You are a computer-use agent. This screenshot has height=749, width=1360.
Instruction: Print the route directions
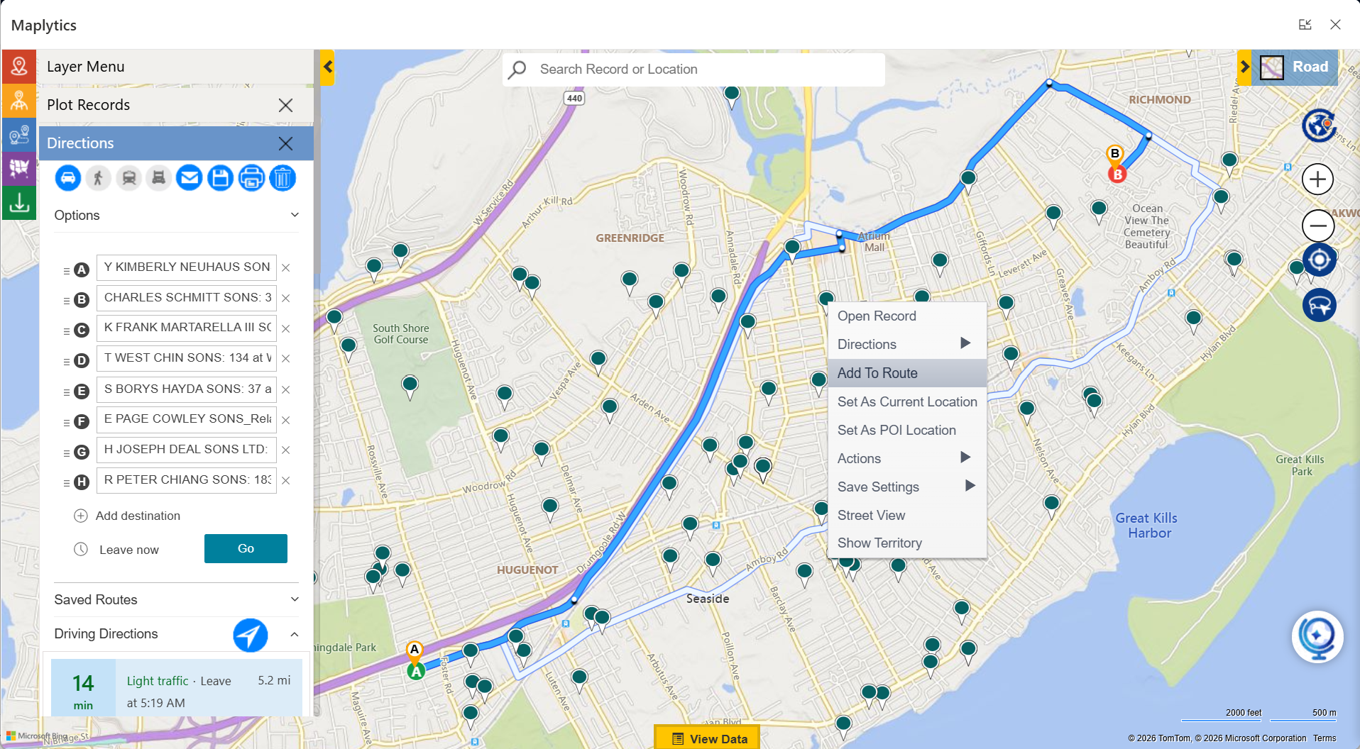[252, 177]
